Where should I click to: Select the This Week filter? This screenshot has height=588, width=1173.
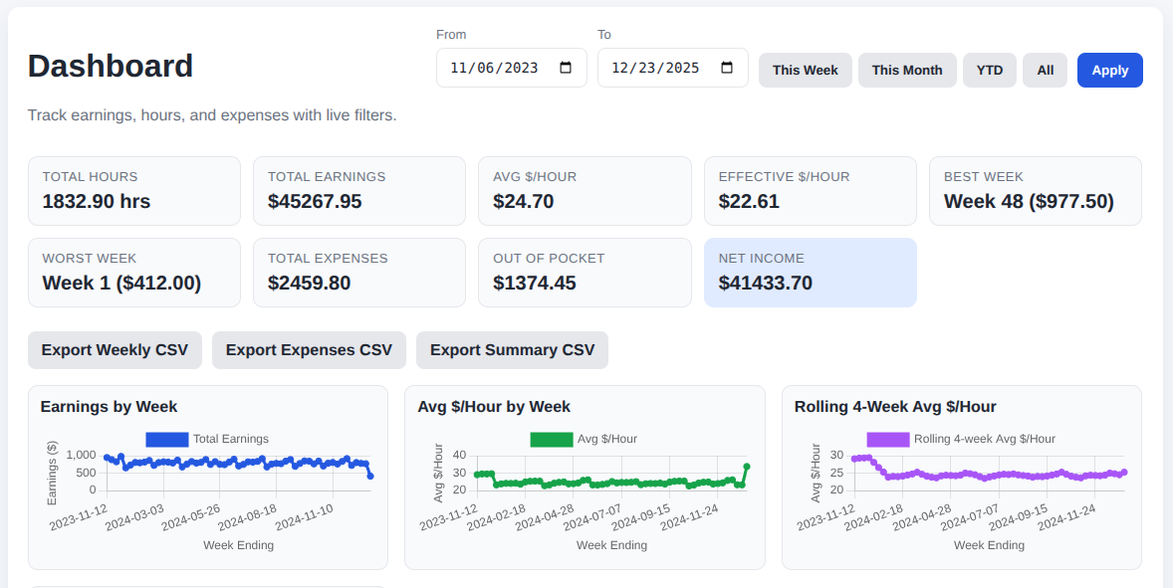pos(805,71)
